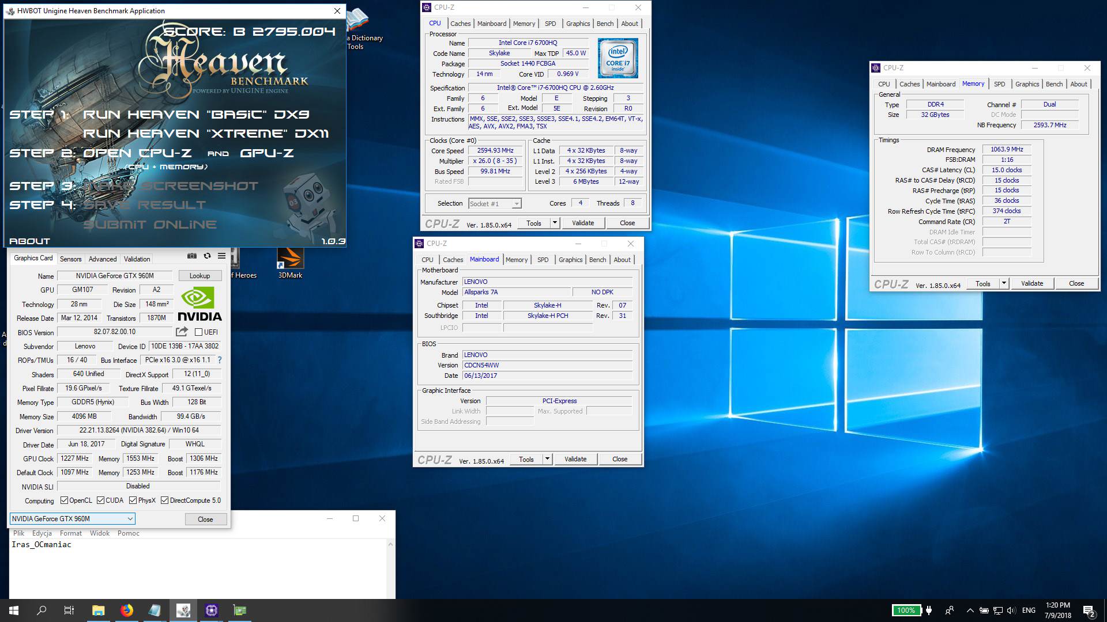The height and width of the screenshot is (622, 1107).
Task: Click the ENG input language indicator
Action: [x=1029, y=610]
